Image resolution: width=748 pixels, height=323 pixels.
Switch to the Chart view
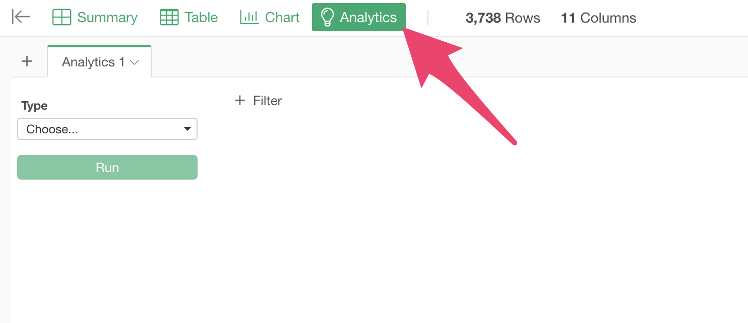(270, 18)
